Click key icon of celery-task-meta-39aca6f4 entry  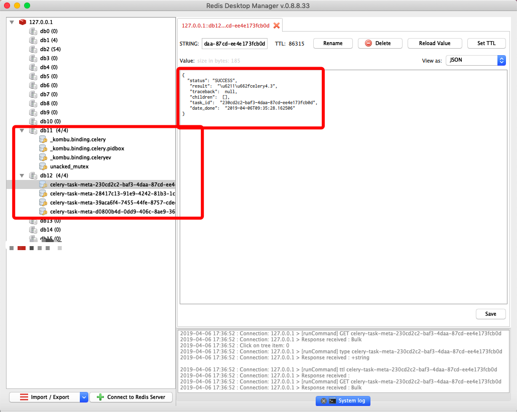43,202
